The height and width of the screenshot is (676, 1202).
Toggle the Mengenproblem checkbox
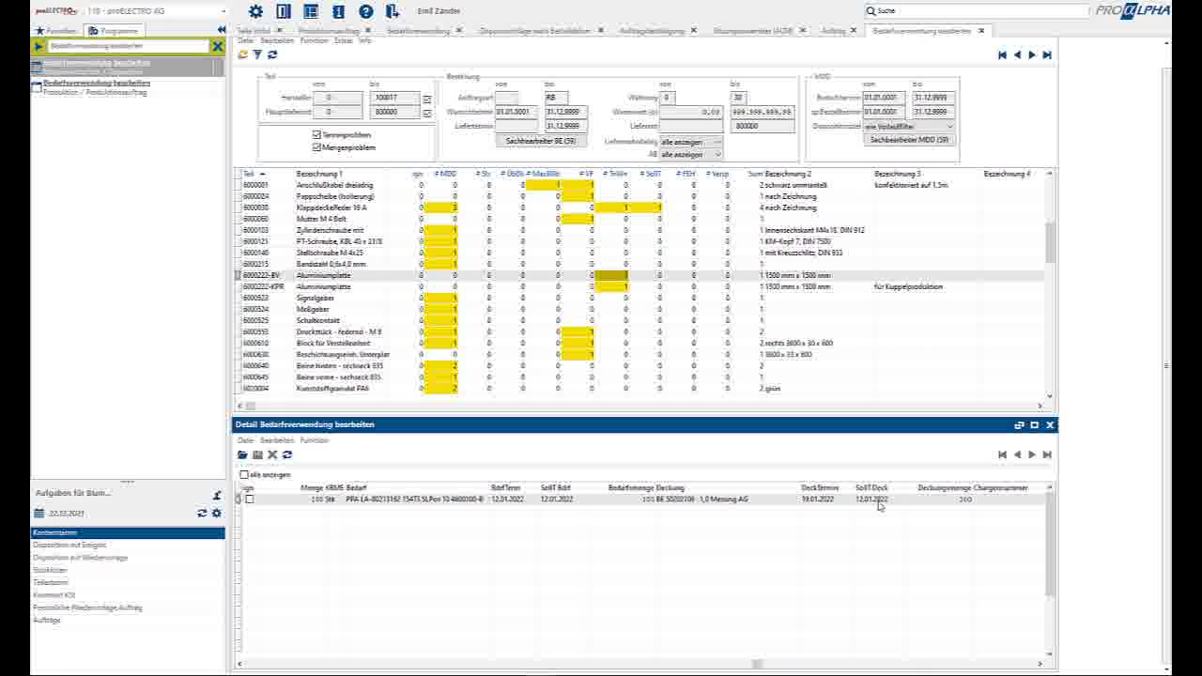316,147
